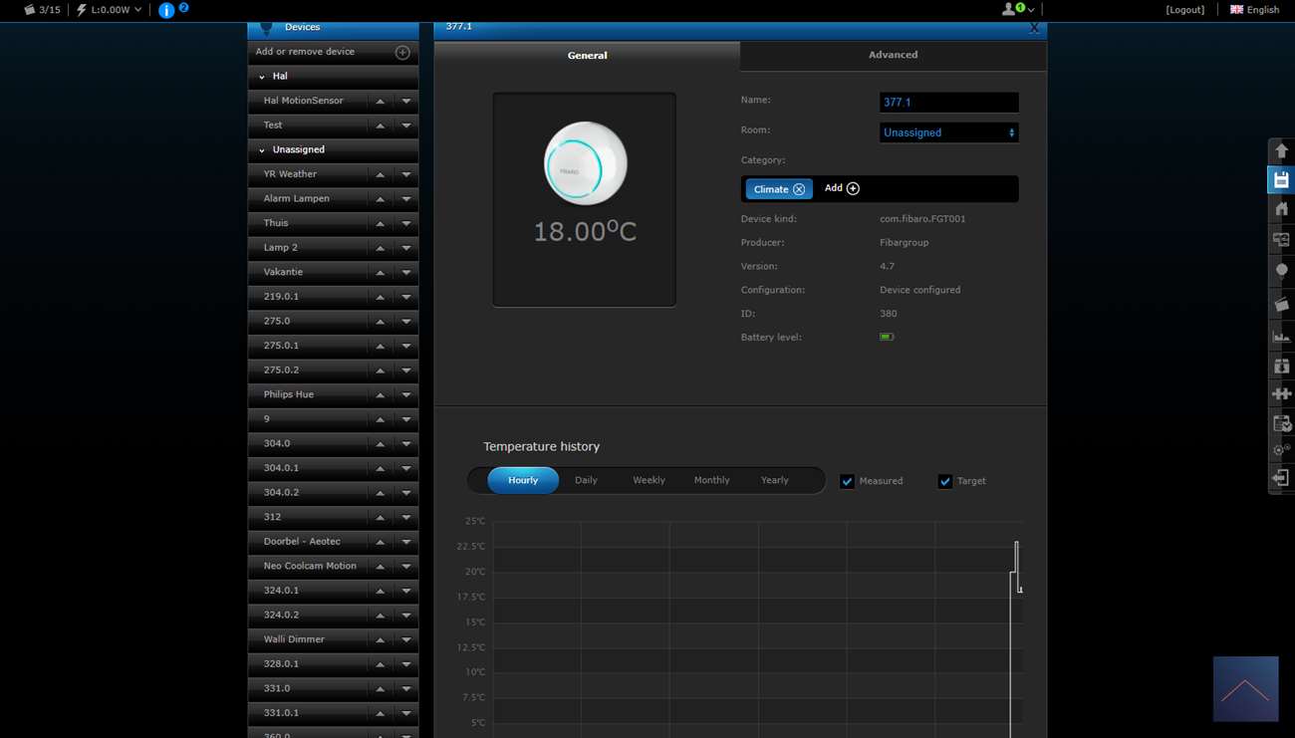The image size is (1295, 738).
Task: Collapse the Hal devices section
Action: [x=262, y=77]
